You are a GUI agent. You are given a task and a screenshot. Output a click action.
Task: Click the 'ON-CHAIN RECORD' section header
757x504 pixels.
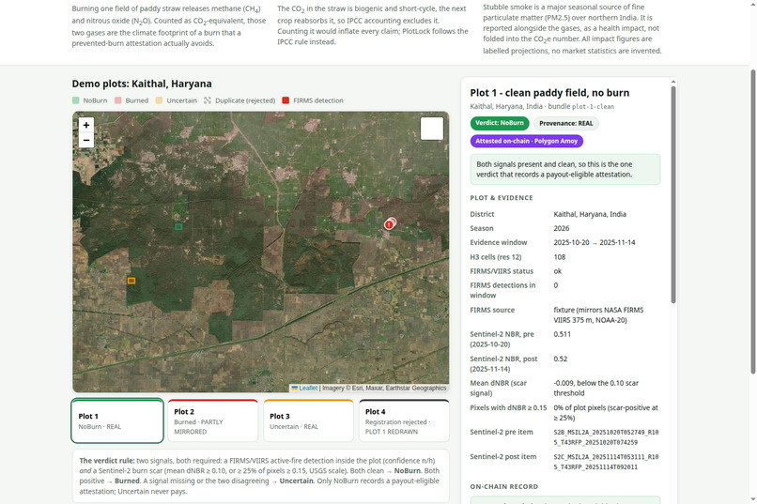pos(504,487)
